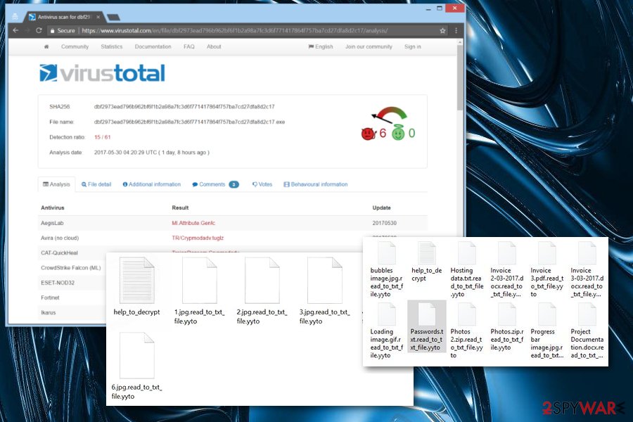
Task: Select the Loading image.gif encrypted file
Action: click(386, 331)
